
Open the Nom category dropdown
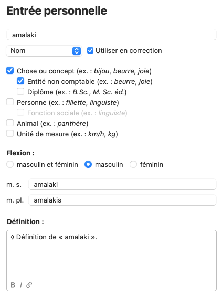click(44, 51)
